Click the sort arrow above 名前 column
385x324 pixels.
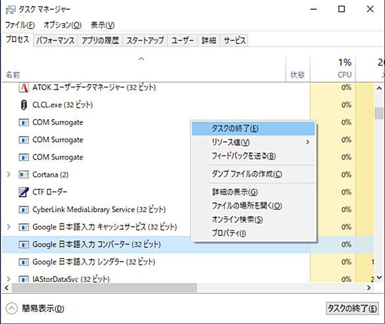[141, 59]
